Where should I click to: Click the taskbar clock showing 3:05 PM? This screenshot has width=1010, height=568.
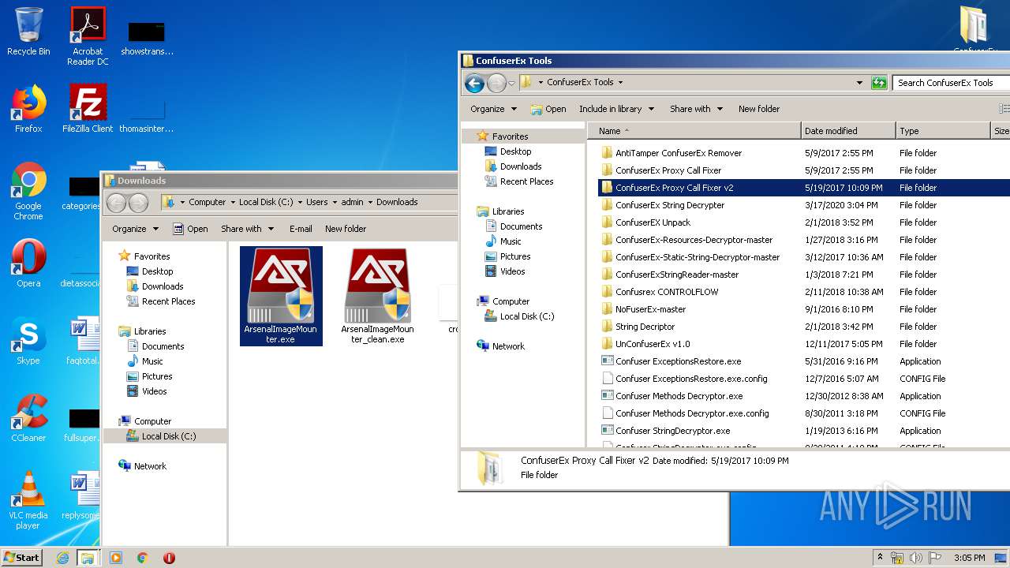(x=970, y=558)
